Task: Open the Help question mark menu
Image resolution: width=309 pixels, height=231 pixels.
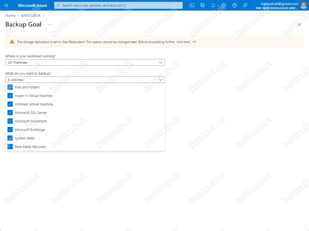Action: point(235,5)
